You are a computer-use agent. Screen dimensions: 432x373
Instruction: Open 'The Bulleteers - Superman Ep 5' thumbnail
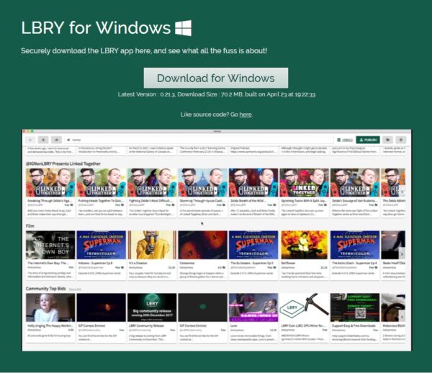(x=253, y=245)
